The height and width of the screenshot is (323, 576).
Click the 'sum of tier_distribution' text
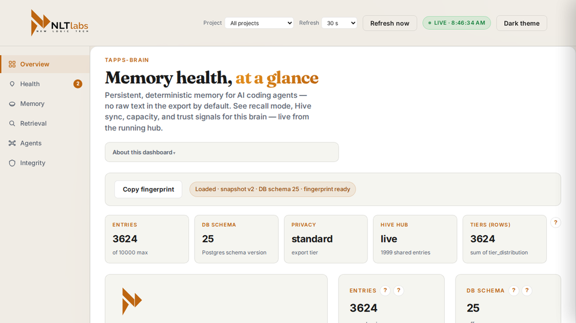(x=499, y=253)
